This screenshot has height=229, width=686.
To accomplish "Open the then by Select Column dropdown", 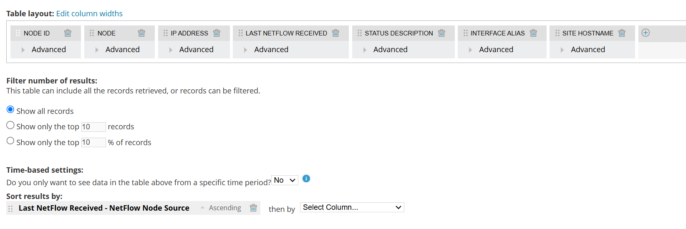I will pyautogui.click(x=352, y=207).
